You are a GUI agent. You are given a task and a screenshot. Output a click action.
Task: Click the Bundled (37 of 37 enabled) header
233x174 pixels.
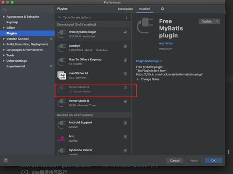[75, 115]
